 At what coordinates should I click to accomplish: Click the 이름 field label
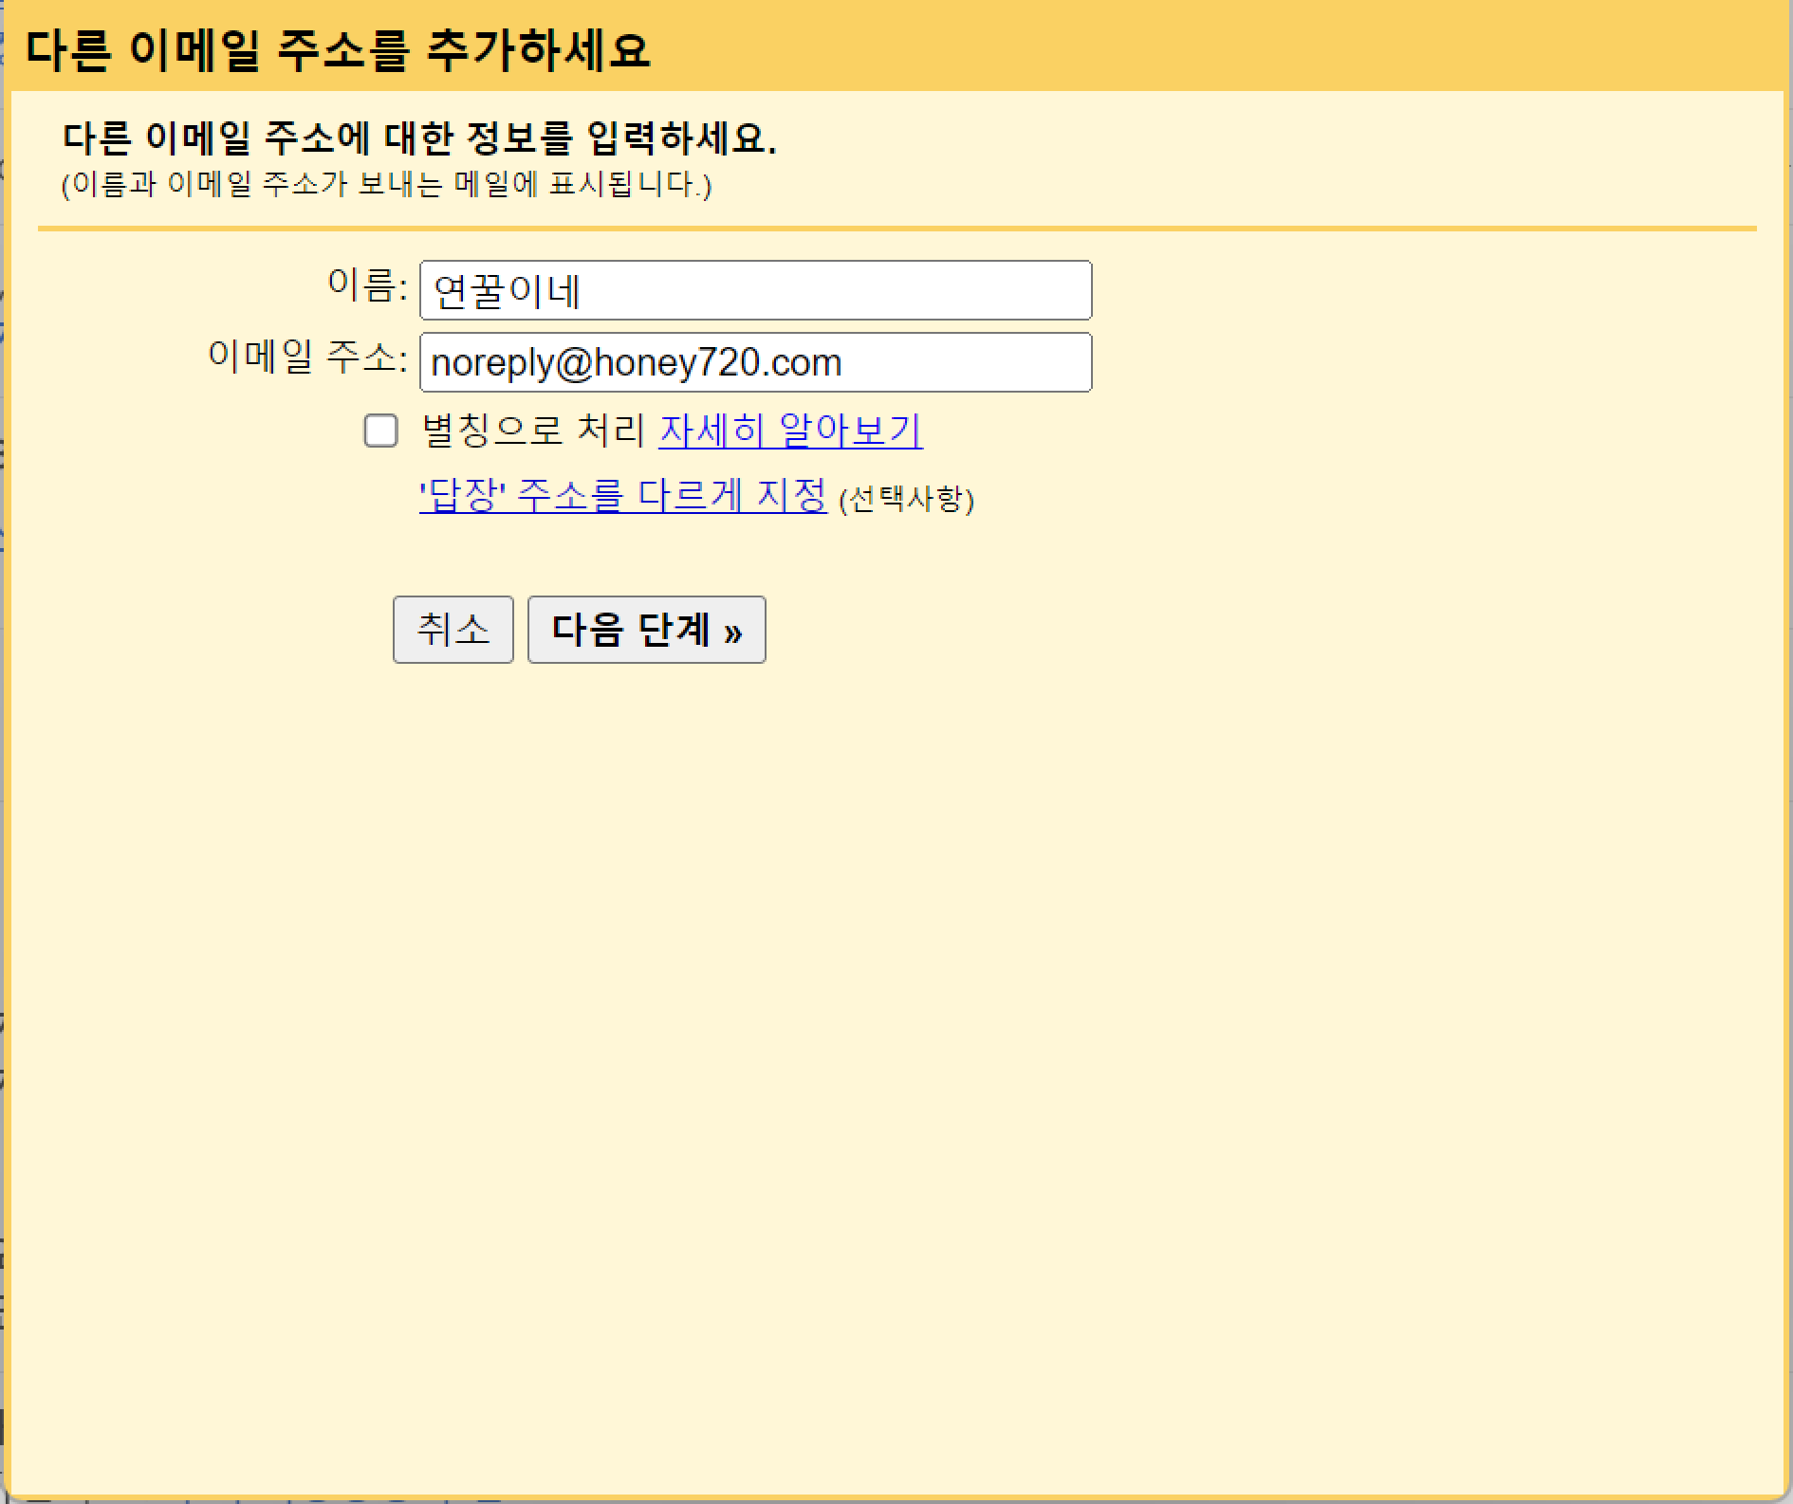pos(366,284)
